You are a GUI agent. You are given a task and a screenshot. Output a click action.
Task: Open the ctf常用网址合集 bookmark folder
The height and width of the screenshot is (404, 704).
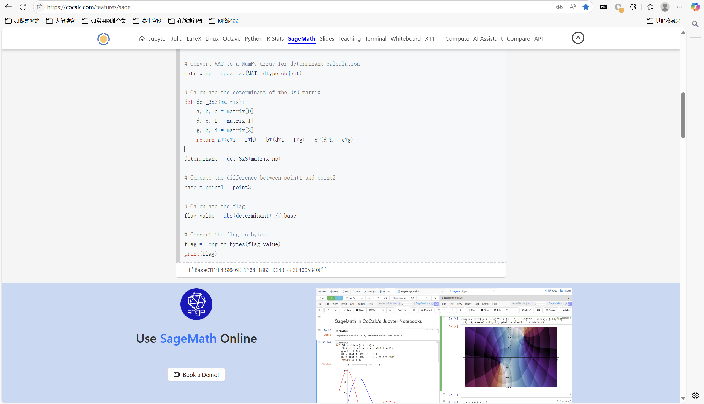coord(104,21)
